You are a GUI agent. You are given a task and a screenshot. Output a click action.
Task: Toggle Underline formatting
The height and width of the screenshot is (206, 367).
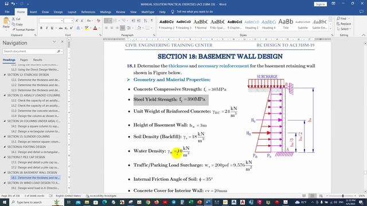tap(52, 28)
